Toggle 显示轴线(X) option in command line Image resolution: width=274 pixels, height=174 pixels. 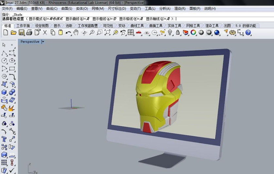(158, 19)
